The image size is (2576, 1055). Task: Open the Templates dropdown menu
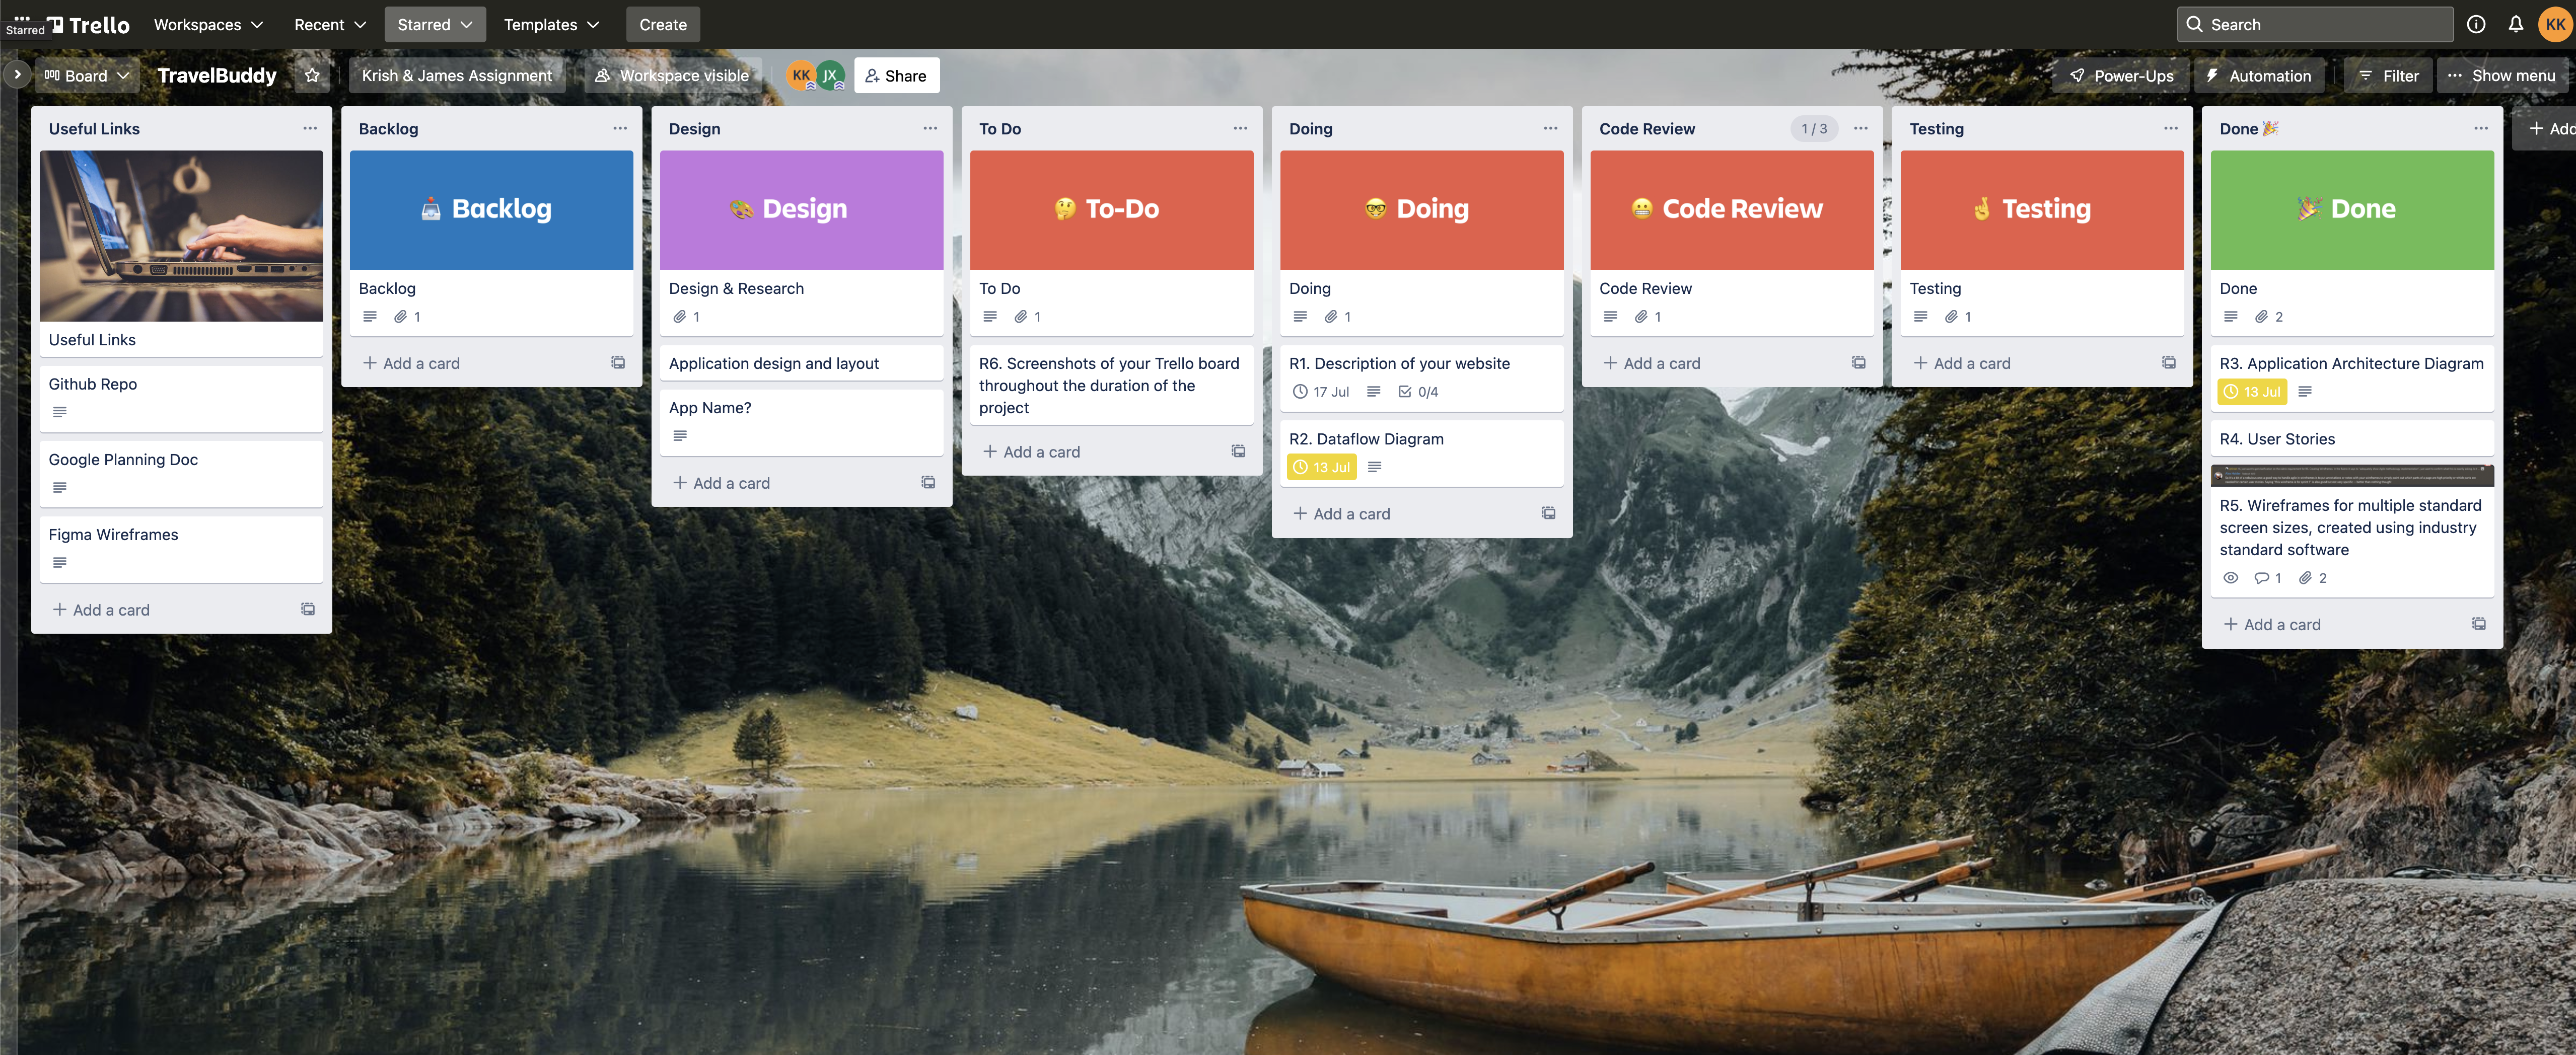tap(551, 24)
